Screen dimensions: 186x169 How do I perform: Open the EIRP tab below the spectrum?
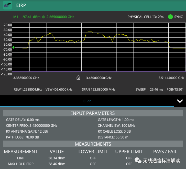click(87, 101)
